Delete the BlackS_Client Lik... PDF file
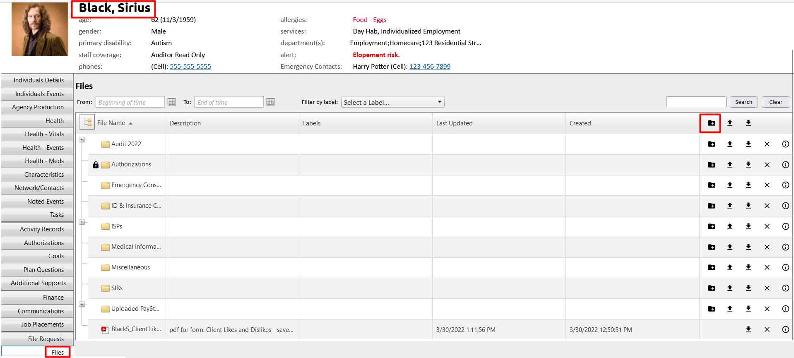This screenshot has width=794, height=358. 767,329
